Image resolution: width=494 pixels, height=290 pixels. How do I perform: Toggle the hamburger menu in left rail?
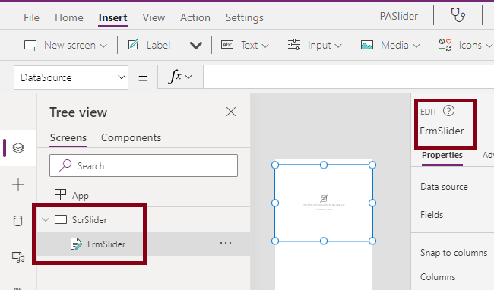point(18,112)
